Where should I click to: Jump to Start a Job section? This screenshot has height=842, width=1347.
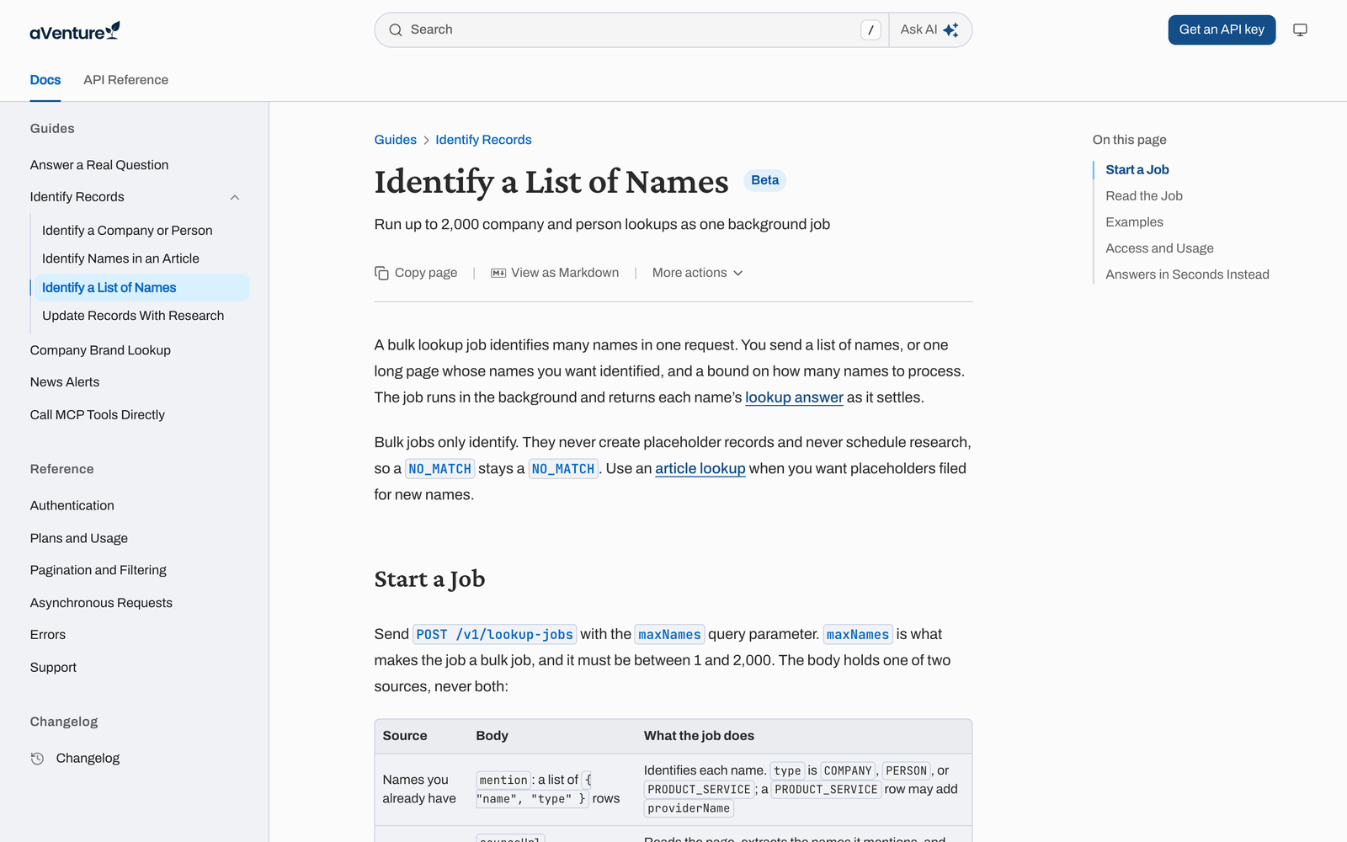coord(1137,169)
